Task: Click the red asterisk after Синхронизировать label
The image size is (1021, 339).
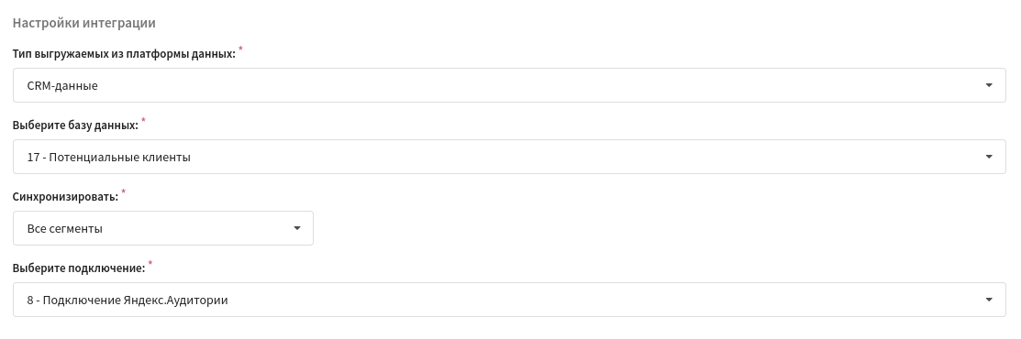Action: tap(124, 192)
